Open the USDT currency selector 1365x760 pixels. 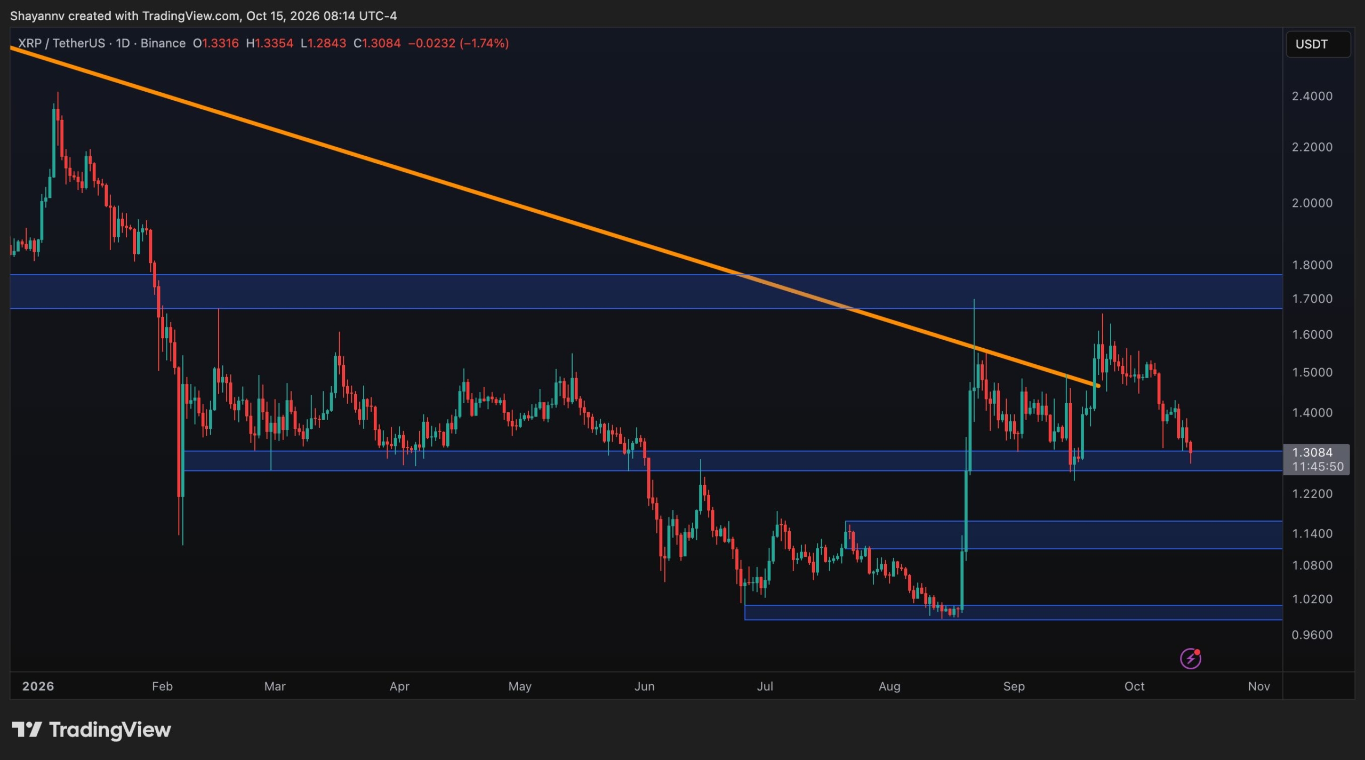pos(1318,44)
